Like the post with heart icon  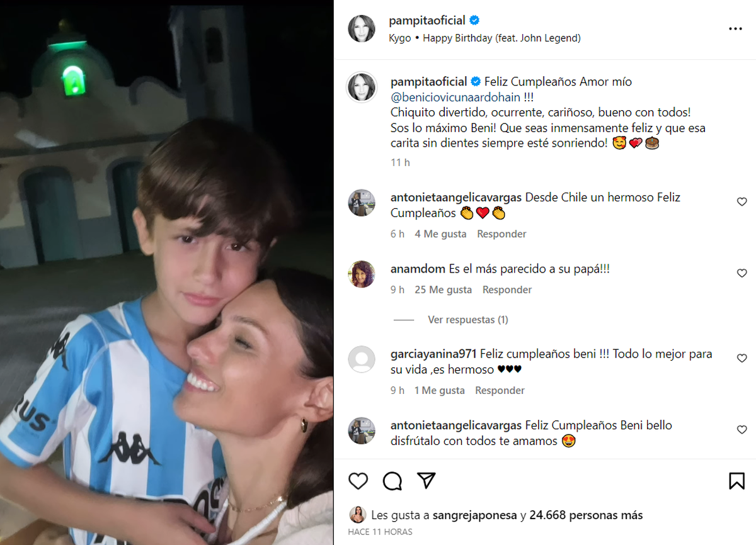point(358,481)
